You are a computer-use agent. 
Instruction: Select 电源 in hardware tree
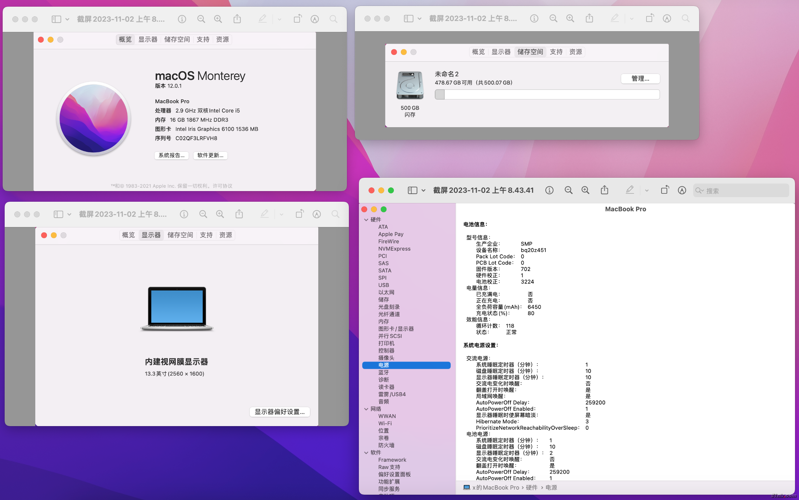[x=406, y=365]
